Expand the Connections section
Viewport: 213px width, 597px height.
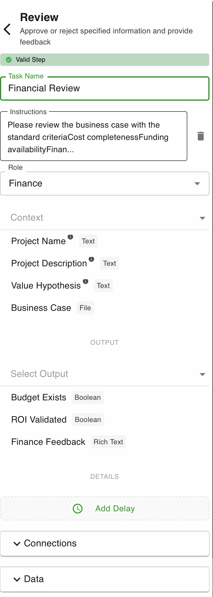(105, 543)
